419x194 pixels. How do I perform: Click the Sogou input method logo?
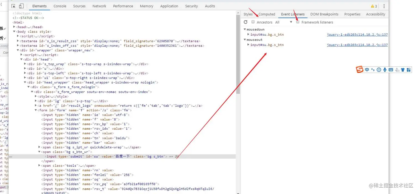tap(360, 70)
